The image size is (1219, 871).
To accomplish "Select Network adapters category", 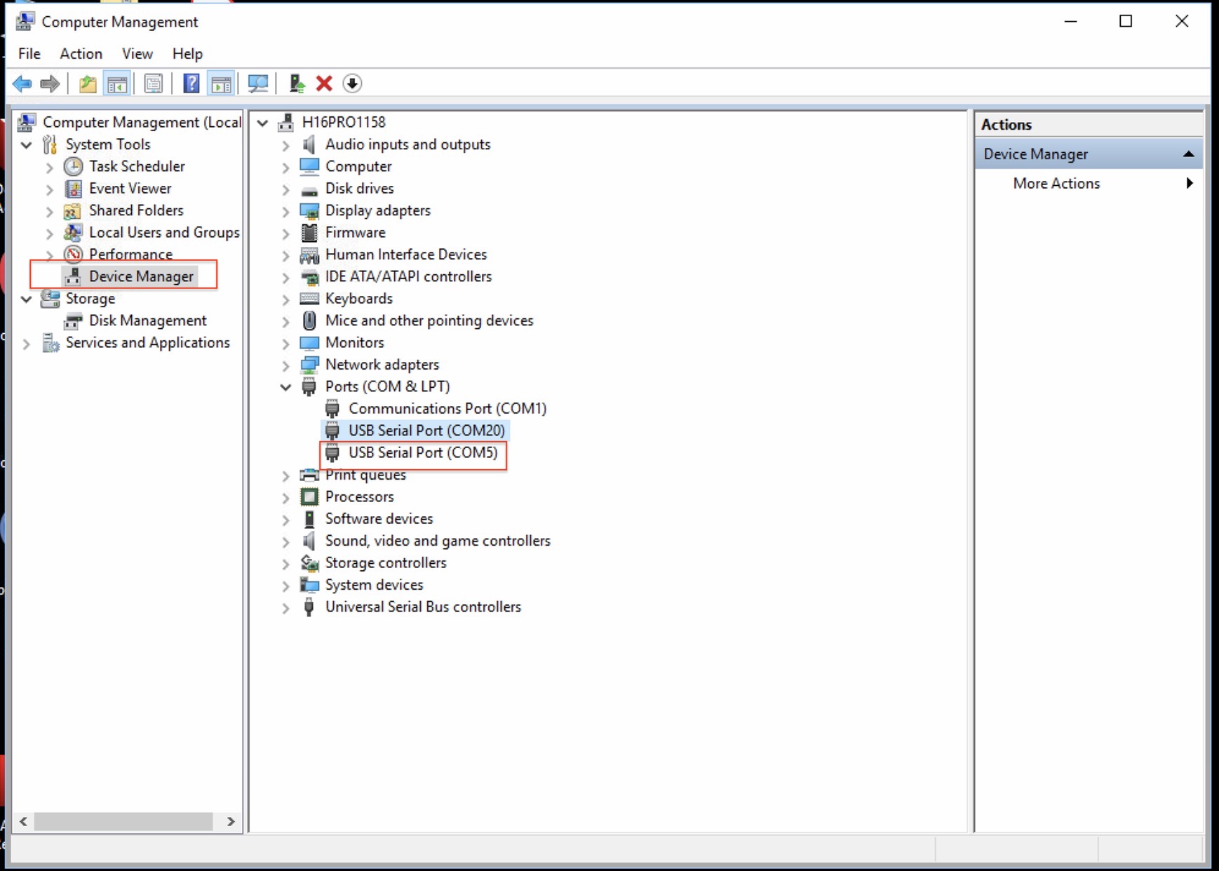I will coord(382,365).
